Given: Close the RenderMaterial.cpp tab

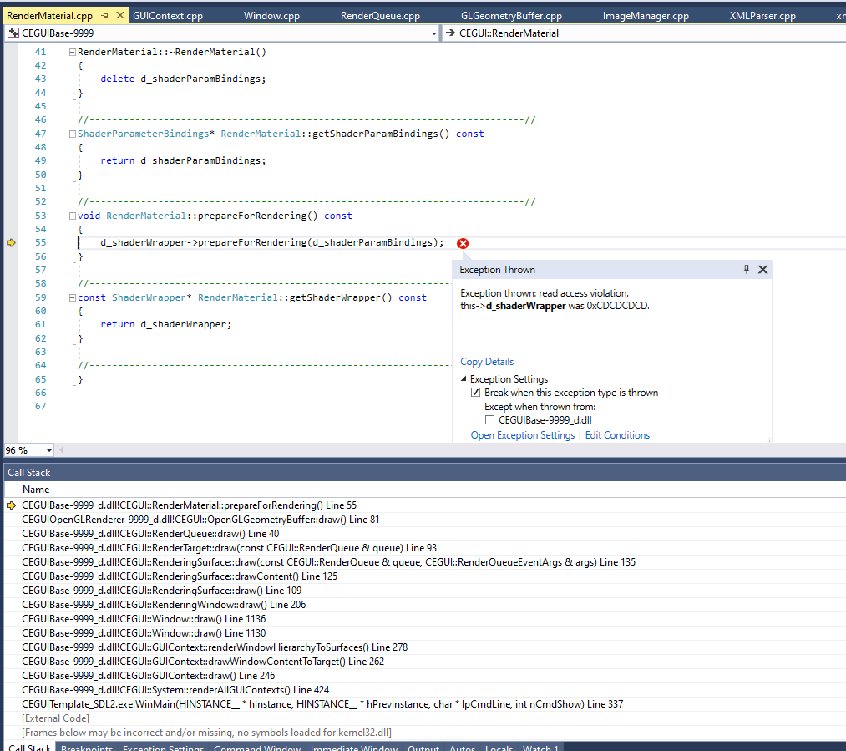Looking at the screenshot, I should (x=119, y=16).
